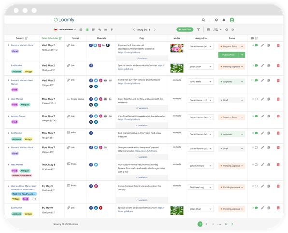Click 'Showing 10 of 235 entries' text
288x233 pixels.
[66, 224]
